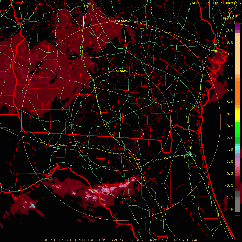Pick the purple swatch at the scale top
Image resolution: width=242 pixels, height=242 pixels.
(x=237, y=27)
